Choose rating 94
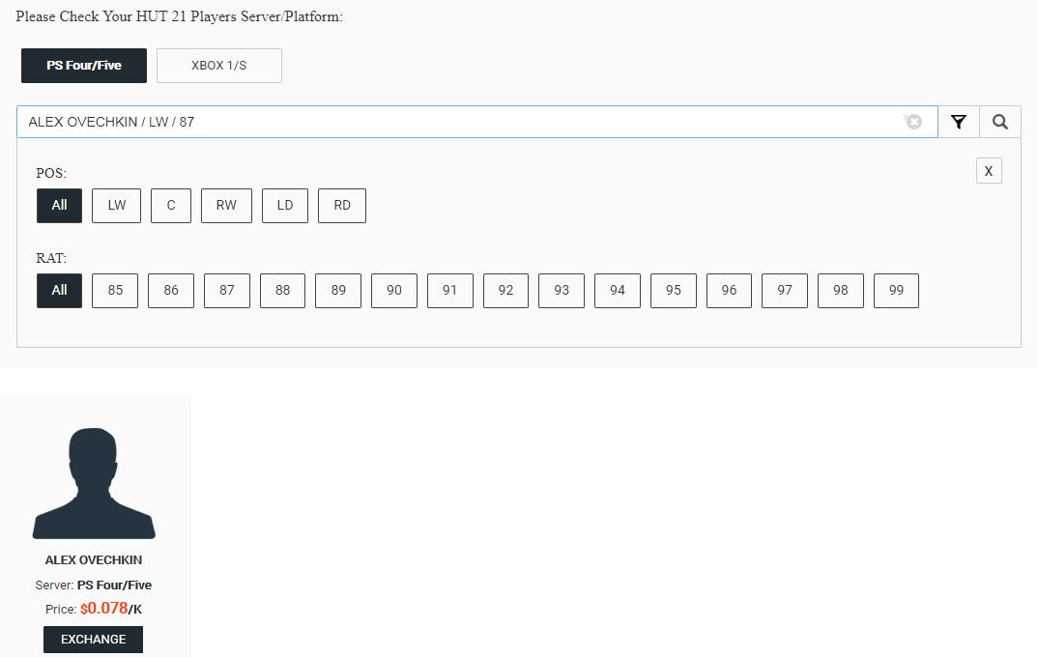 point(618,291)
